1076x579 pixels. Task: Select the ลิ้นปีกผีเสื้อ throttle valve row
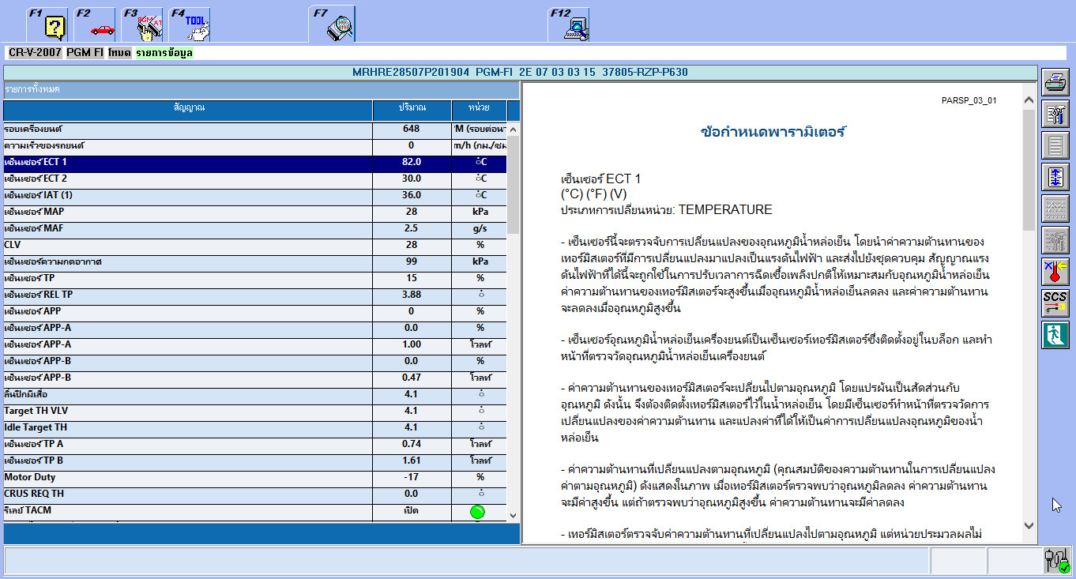point(254,395)
